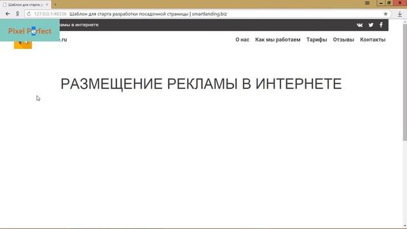The height and width of the screenshot is (229, 407).
Task: Click the top bar text 'в интернете'
Action: point(85,25)
